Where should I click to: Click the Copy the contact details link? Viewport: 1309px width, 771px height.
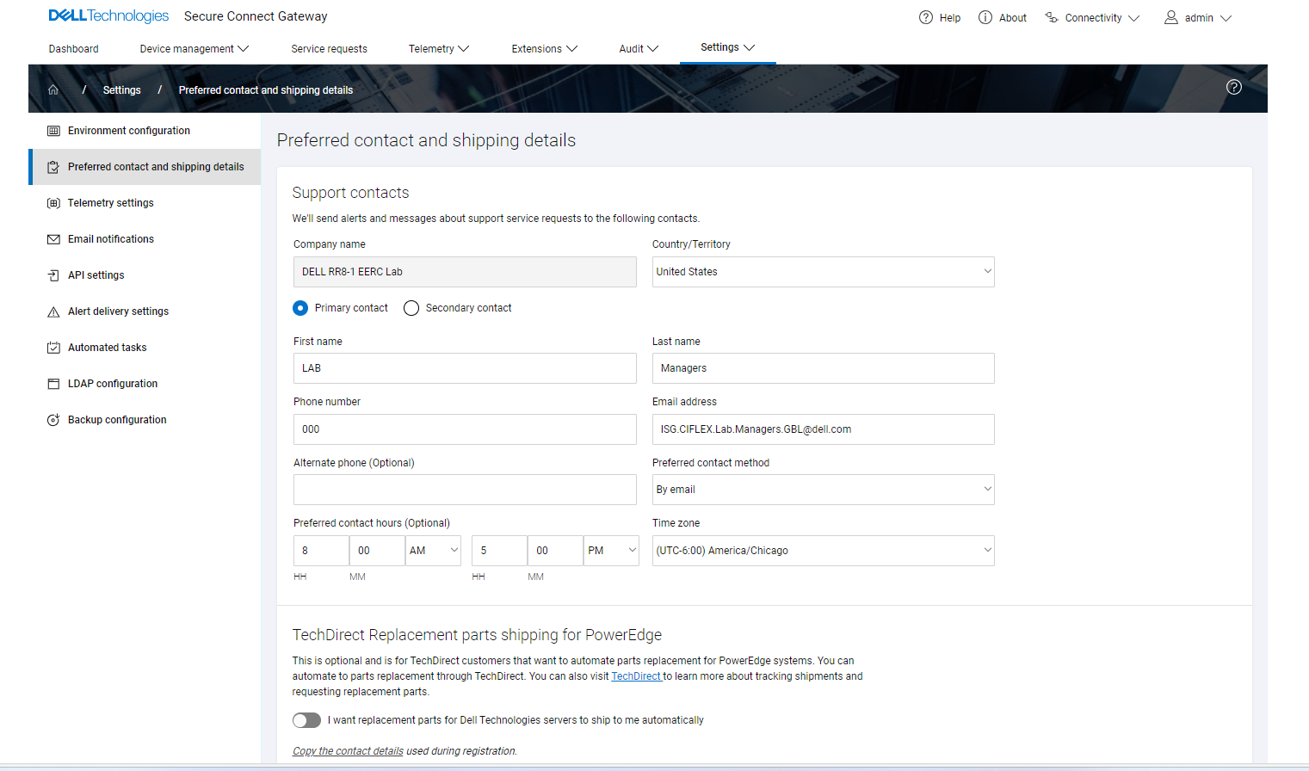click(347, 750)
